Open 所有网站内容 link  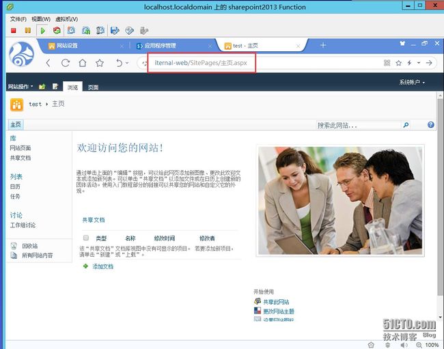(38, 255)
